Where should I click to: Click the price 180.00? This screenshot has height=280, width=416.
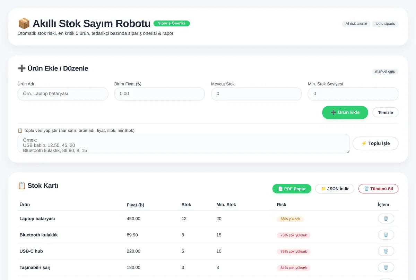(133, 267)
